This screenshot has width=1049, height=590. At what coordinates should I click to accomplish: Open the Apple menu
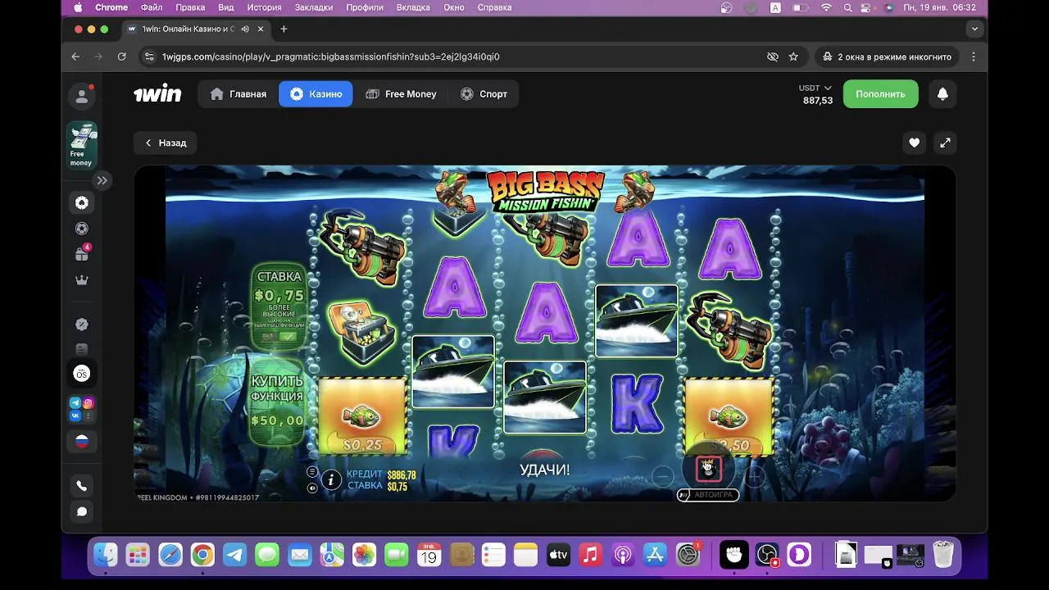click(79, 7)
